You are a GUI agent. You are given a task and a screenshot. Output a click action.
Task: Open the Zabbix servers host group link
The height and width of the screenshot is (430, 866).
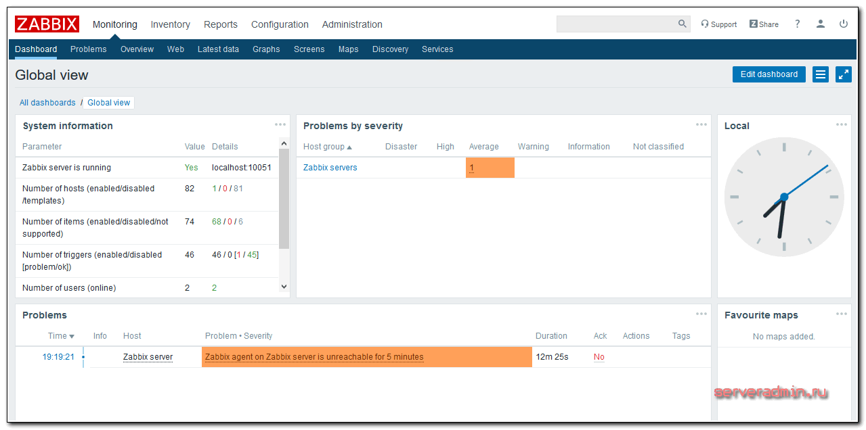[x=330, y=168]
